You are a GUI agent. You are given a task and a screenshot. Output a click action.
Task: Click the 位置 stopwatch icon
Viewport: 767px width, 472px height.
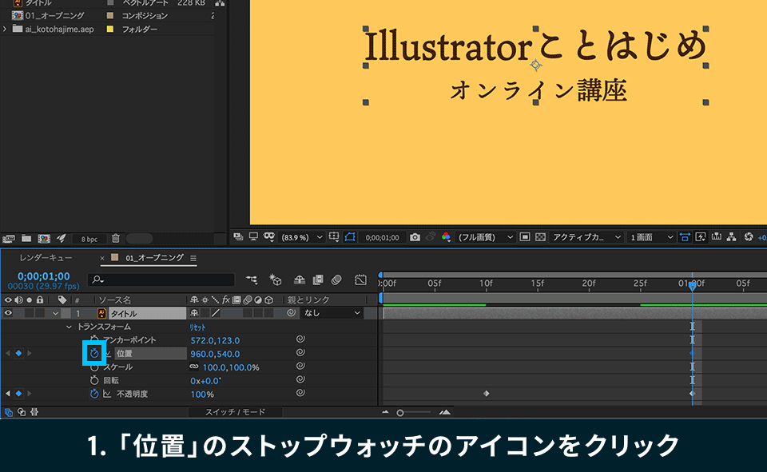click(94, 353)
